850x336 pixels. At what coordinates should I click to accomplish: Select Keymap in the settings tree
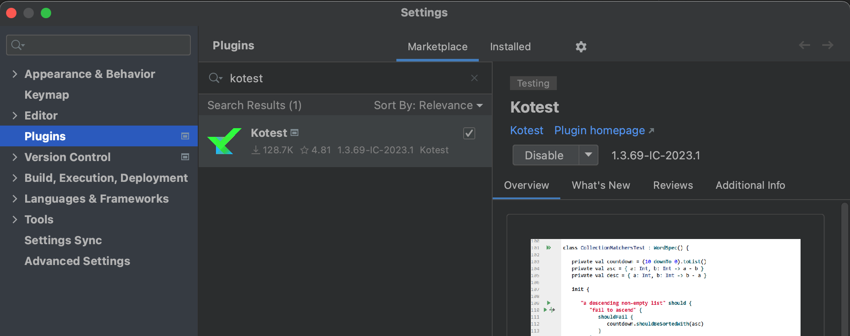[47, 95]
